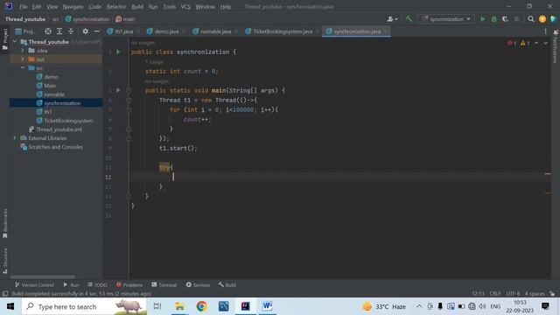This screenshot has height=315, width=560.
Task: Open the Window menu
Action: (205, 7)
